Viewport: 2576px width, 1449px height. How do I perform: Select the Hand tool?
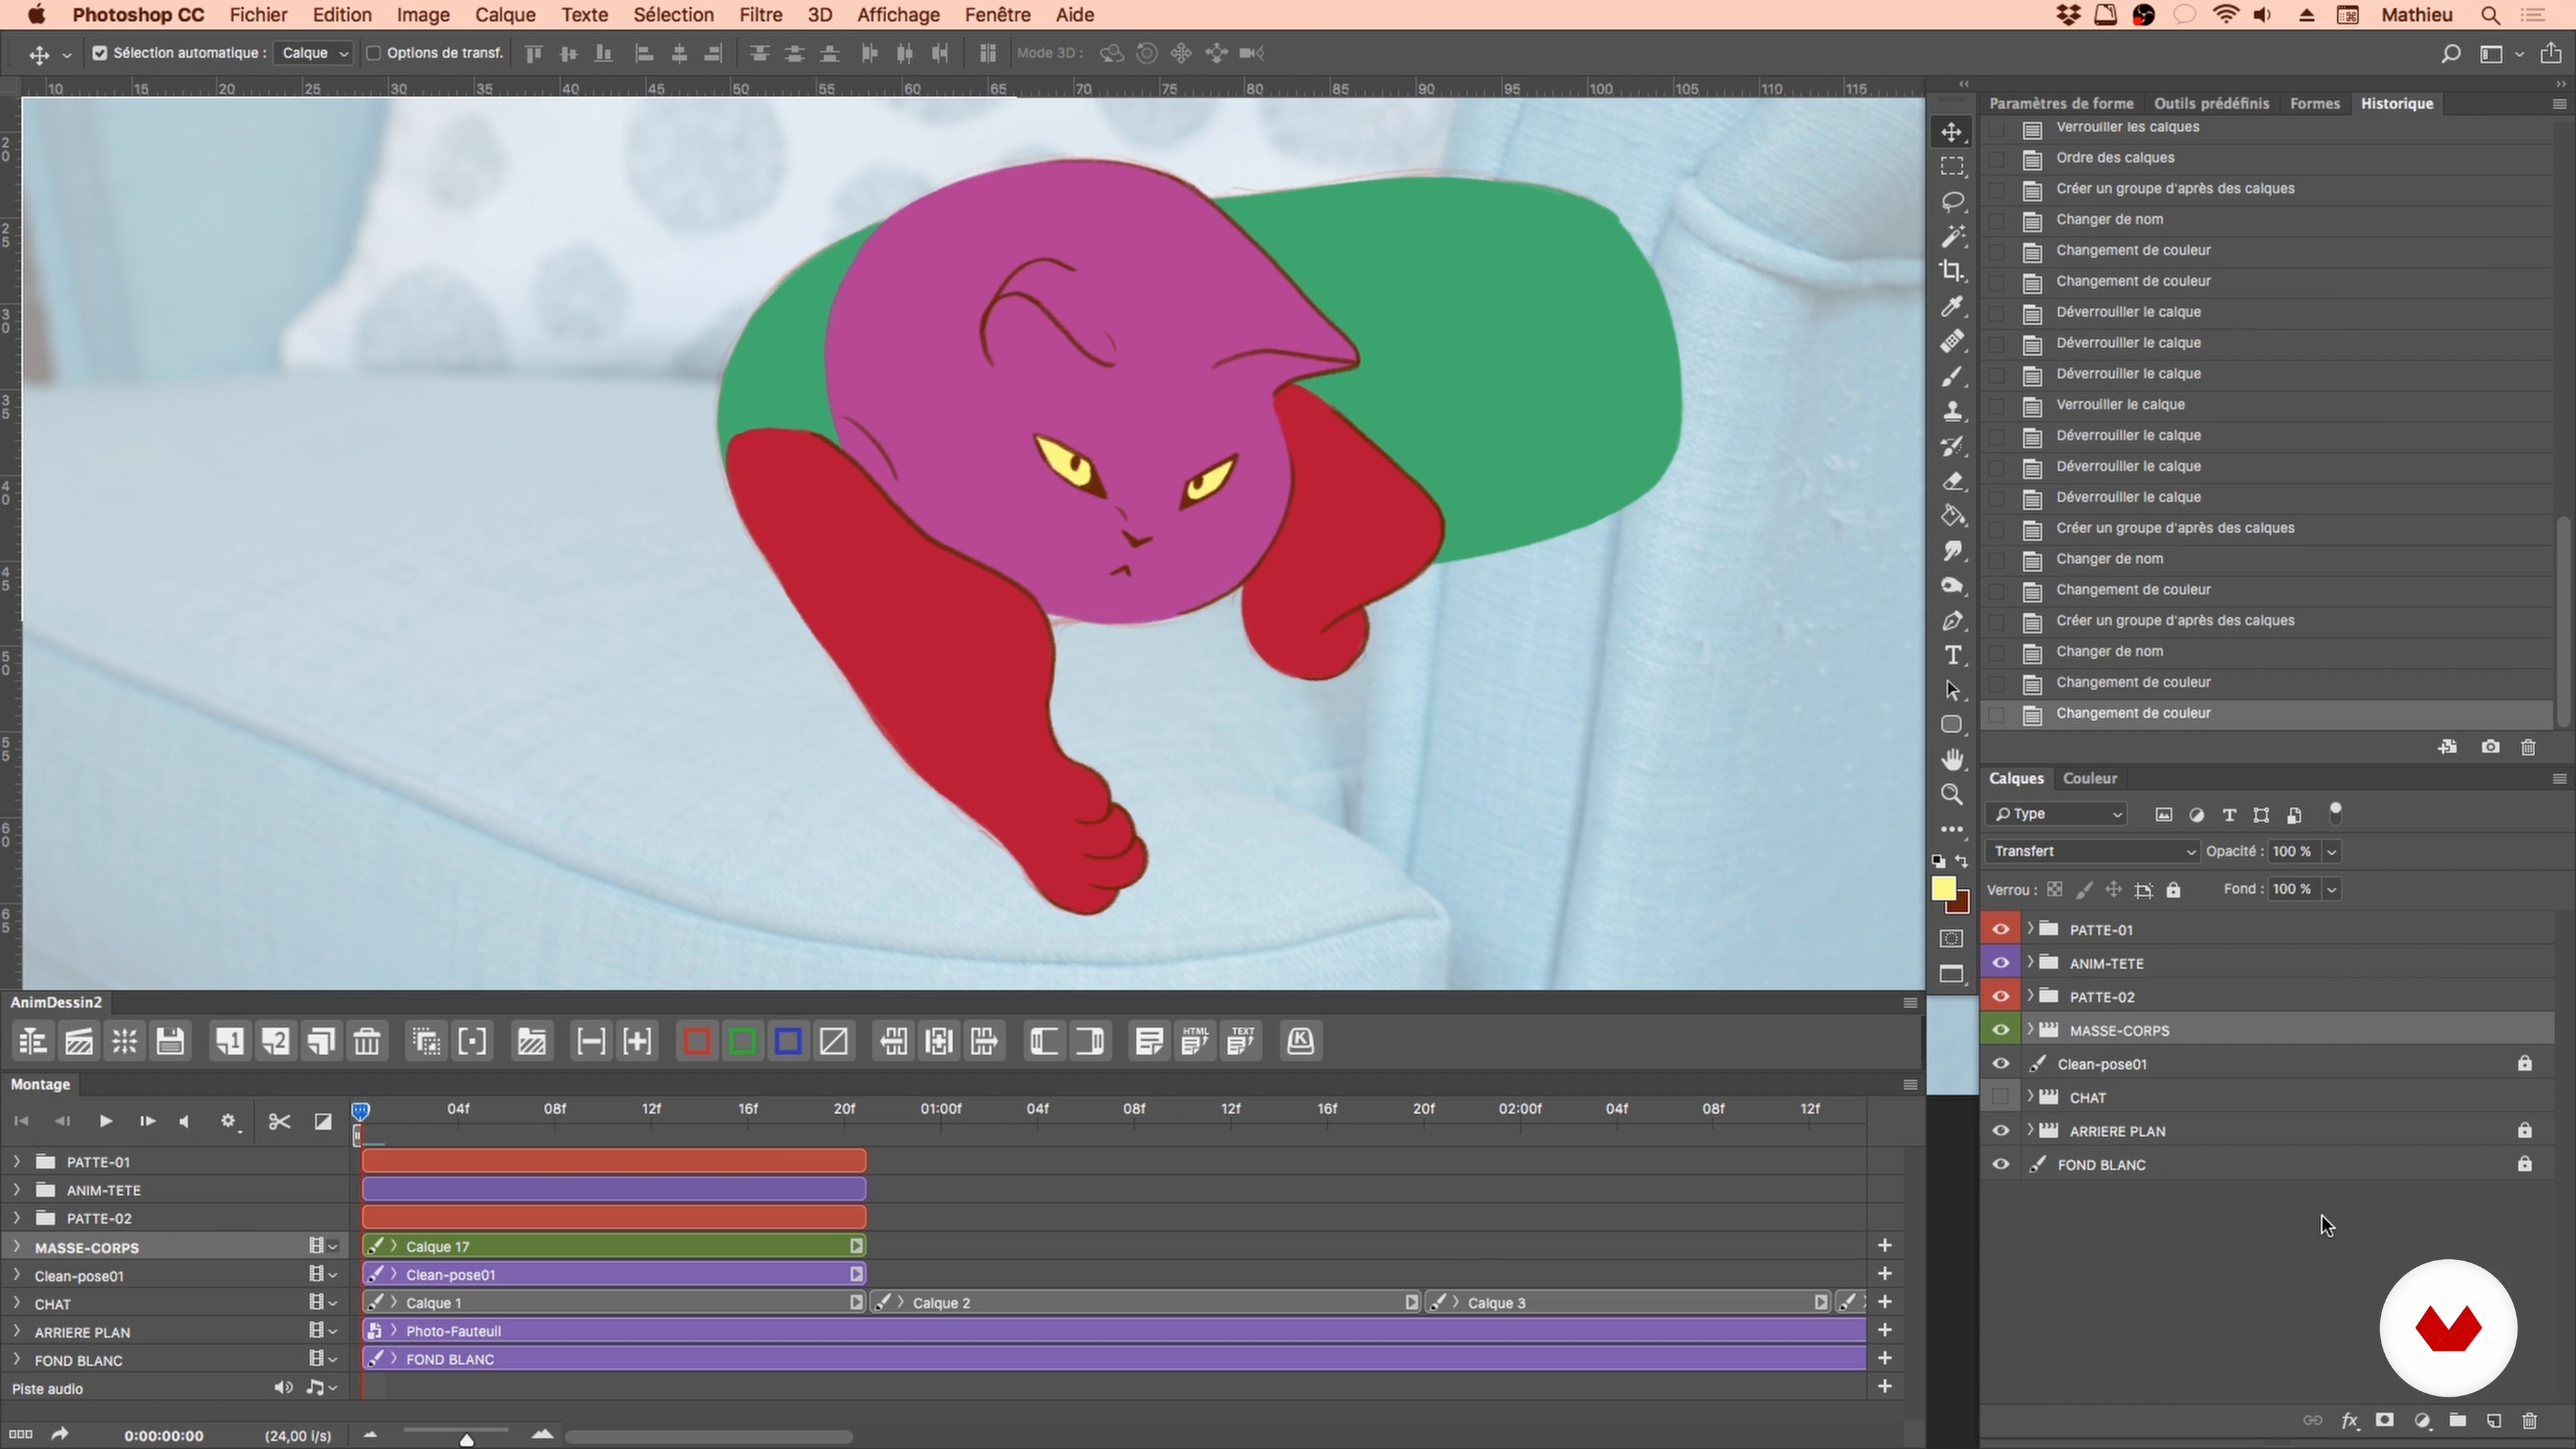point(1952,760)
